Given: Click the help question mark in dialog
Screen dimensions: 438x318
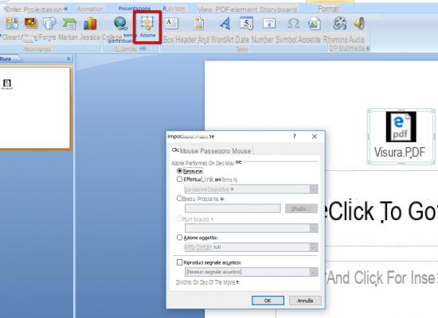Looking at the screenshot, I should click(x=294, y=137).
